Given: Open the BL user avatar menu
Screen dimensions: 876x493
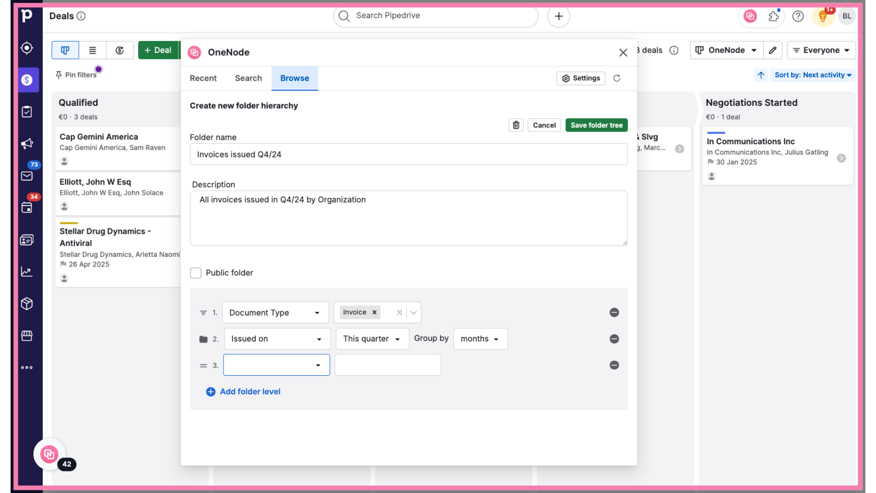Looking at the screenshot, I should click(x=847, y=16).
